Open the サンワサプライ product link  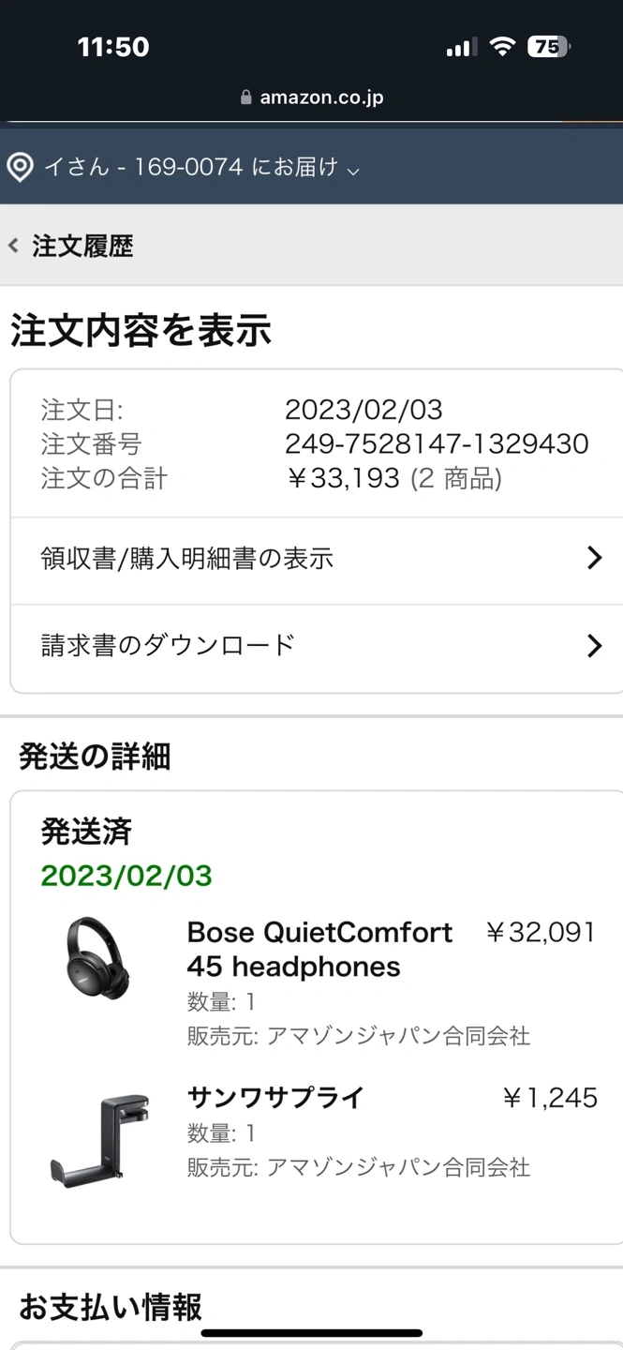coord(275,1098)
